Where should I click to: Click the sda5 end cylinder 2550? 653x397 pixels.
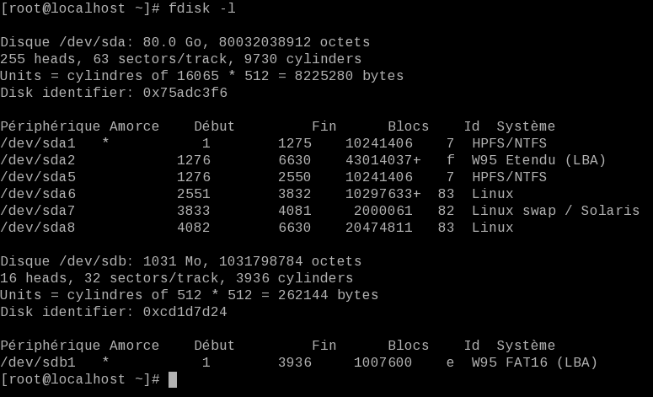pyautogui.click(x=294, y=177)
